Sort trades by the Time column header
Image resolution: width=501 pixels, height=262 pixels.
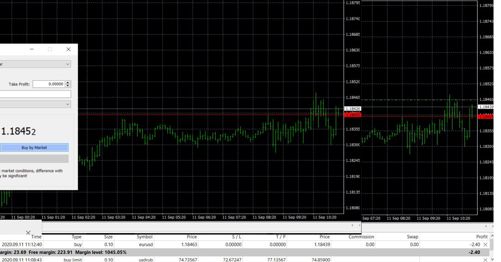pyautogui.click(x=36, y=237)
